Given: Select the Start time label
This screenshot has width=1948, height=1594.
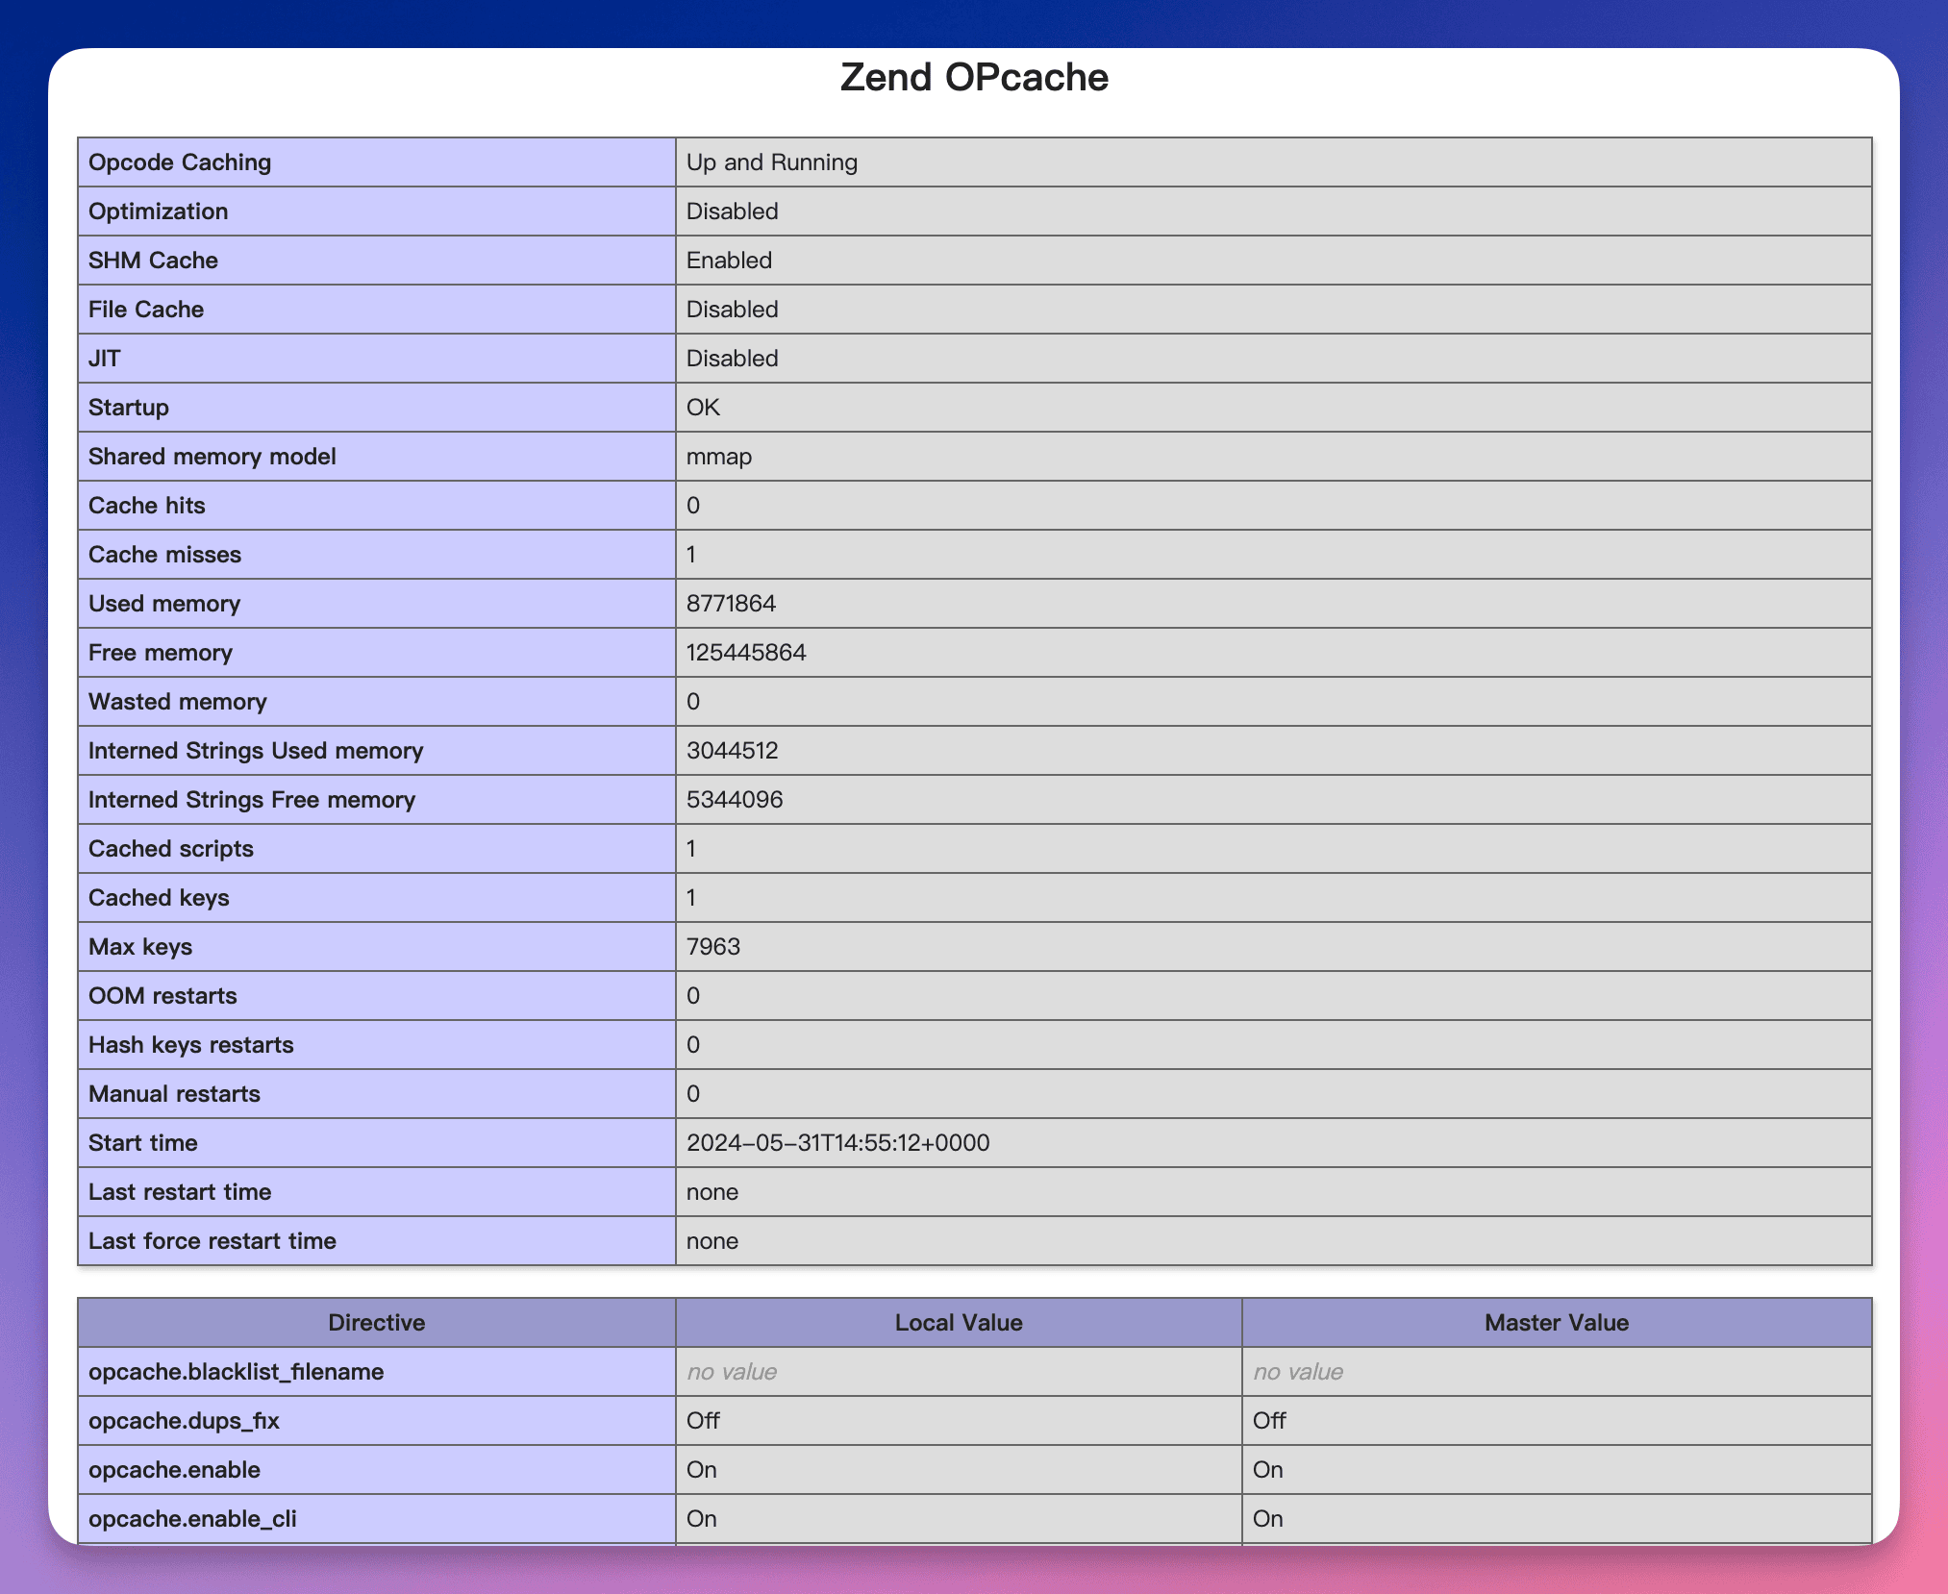Looking at the screenshot, I should tap(143, 1143).
